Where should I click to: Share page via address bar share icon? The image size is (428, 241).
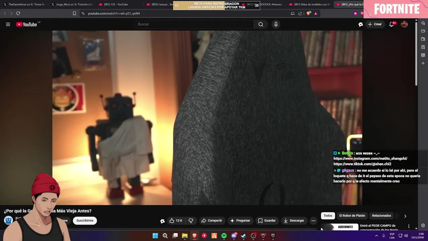point(300,13)
